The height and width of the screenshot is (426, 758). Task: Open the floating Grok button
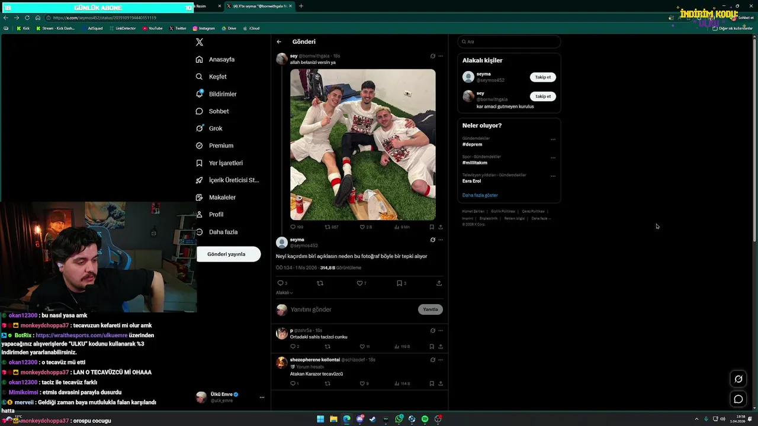point(738,379)
